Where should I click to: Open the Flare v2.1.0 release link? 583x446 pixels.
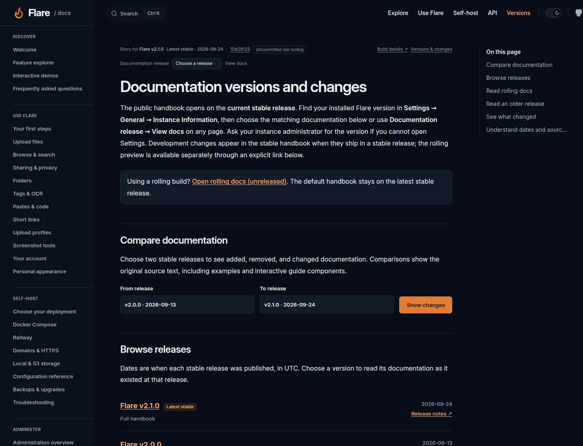coord(140,406)
